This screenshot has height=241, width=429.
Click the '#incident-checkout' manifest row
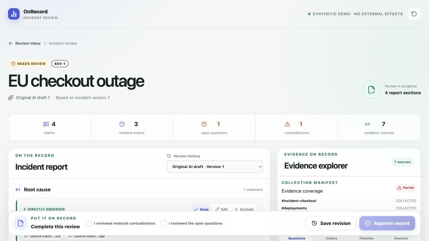point(349,201)
